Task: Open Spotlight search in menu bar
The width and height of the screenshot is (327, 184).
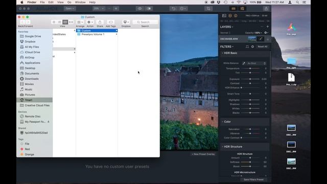Action: pos(297,2)
